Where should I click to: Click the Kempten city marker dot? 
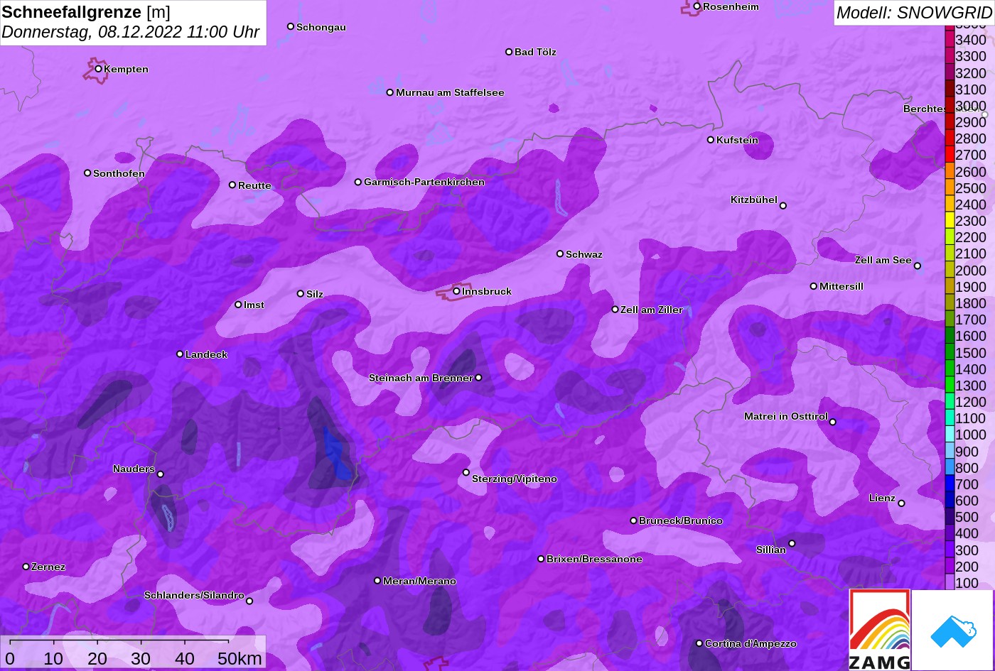pos(99,69)
